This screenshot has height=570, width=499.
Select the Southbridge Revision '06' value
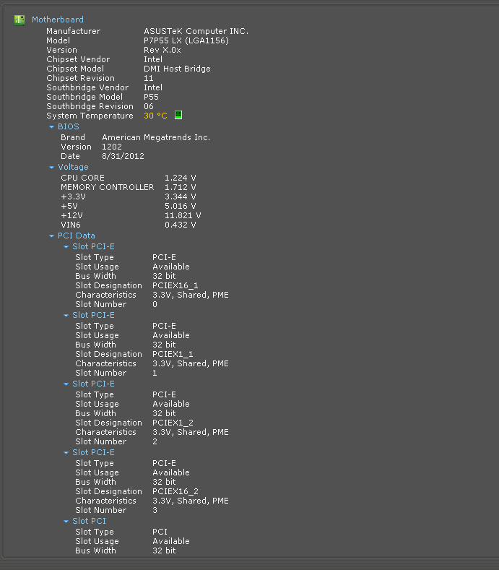(149, 106)
